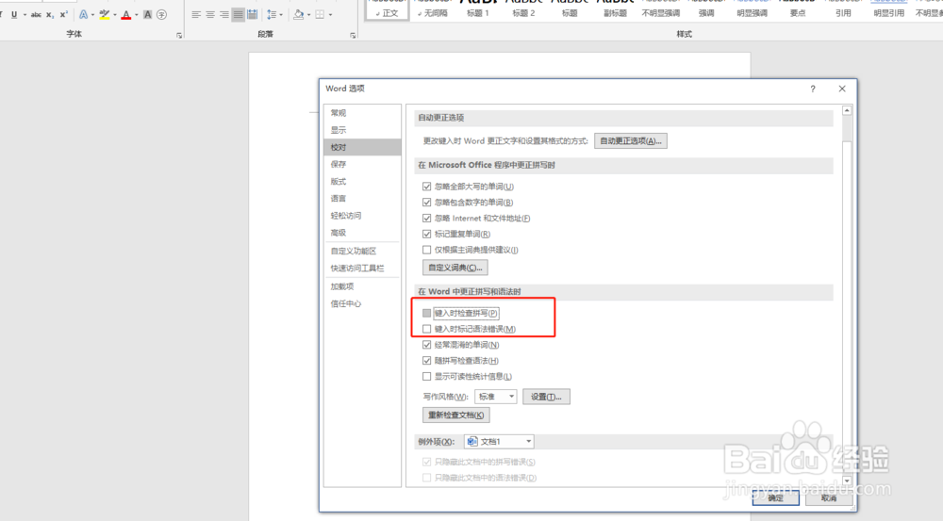The width and height of the screenshot is (943, 521).
Task: Apply red font color
Action: (125, 14)
